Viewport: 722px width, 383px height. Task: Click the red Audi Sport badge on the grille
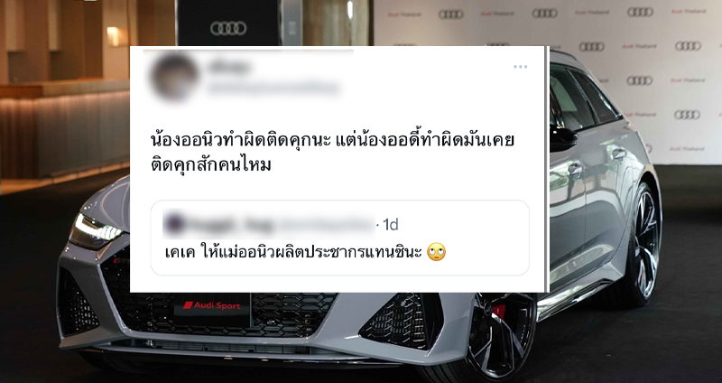[x=212, y=305]
